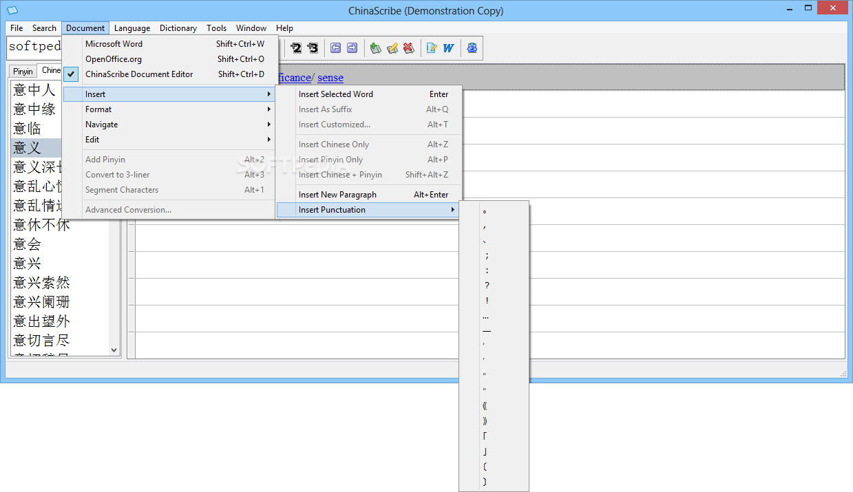Select the highlighted 意义 entry
The image size is (853, 492).
36,148
